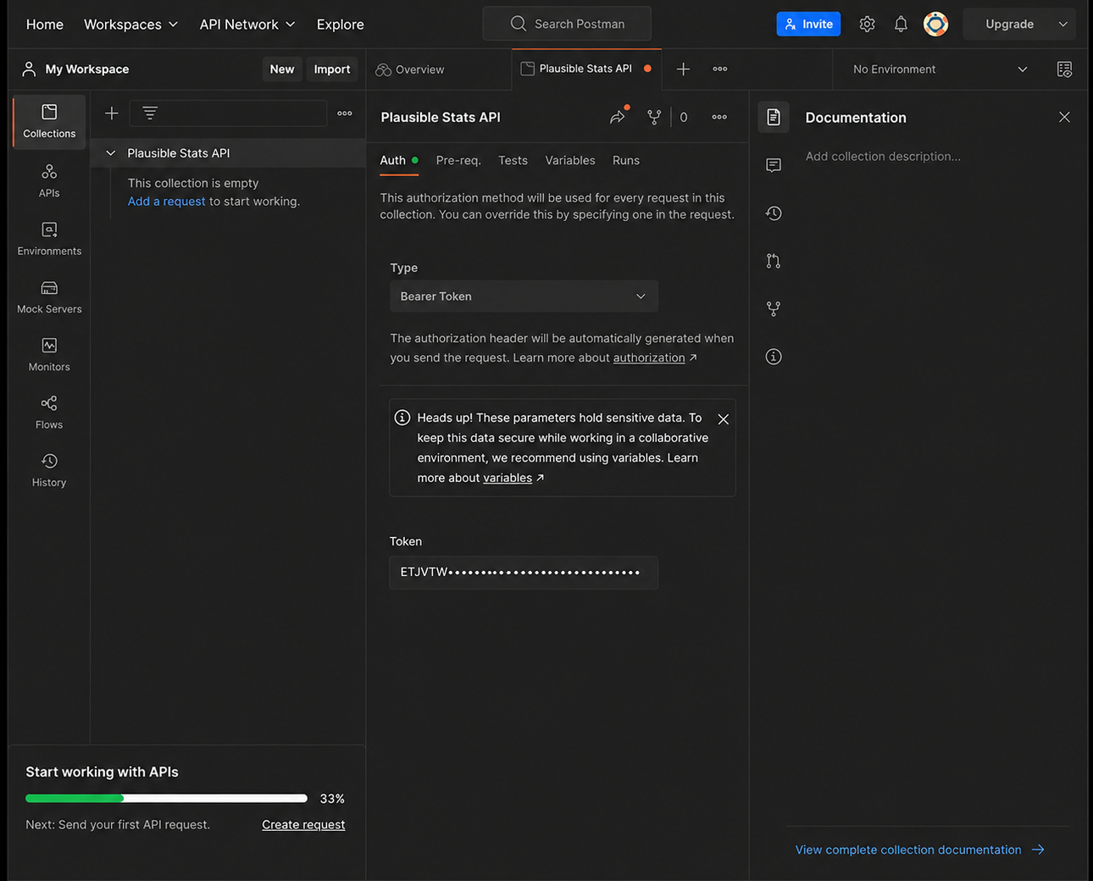The height and width of the screenshot is (881, 1093).
Task: Click the Invite button
Action: click(808, 24)
